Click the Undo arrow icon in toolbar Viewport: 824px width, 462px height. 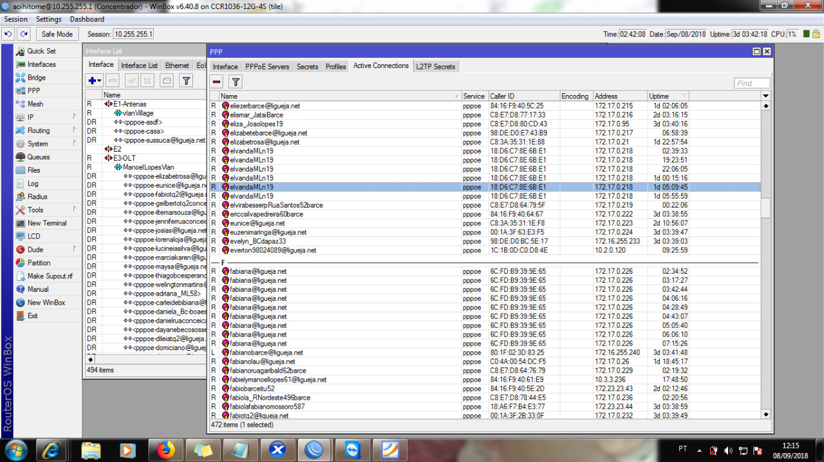tap(8, 34)
